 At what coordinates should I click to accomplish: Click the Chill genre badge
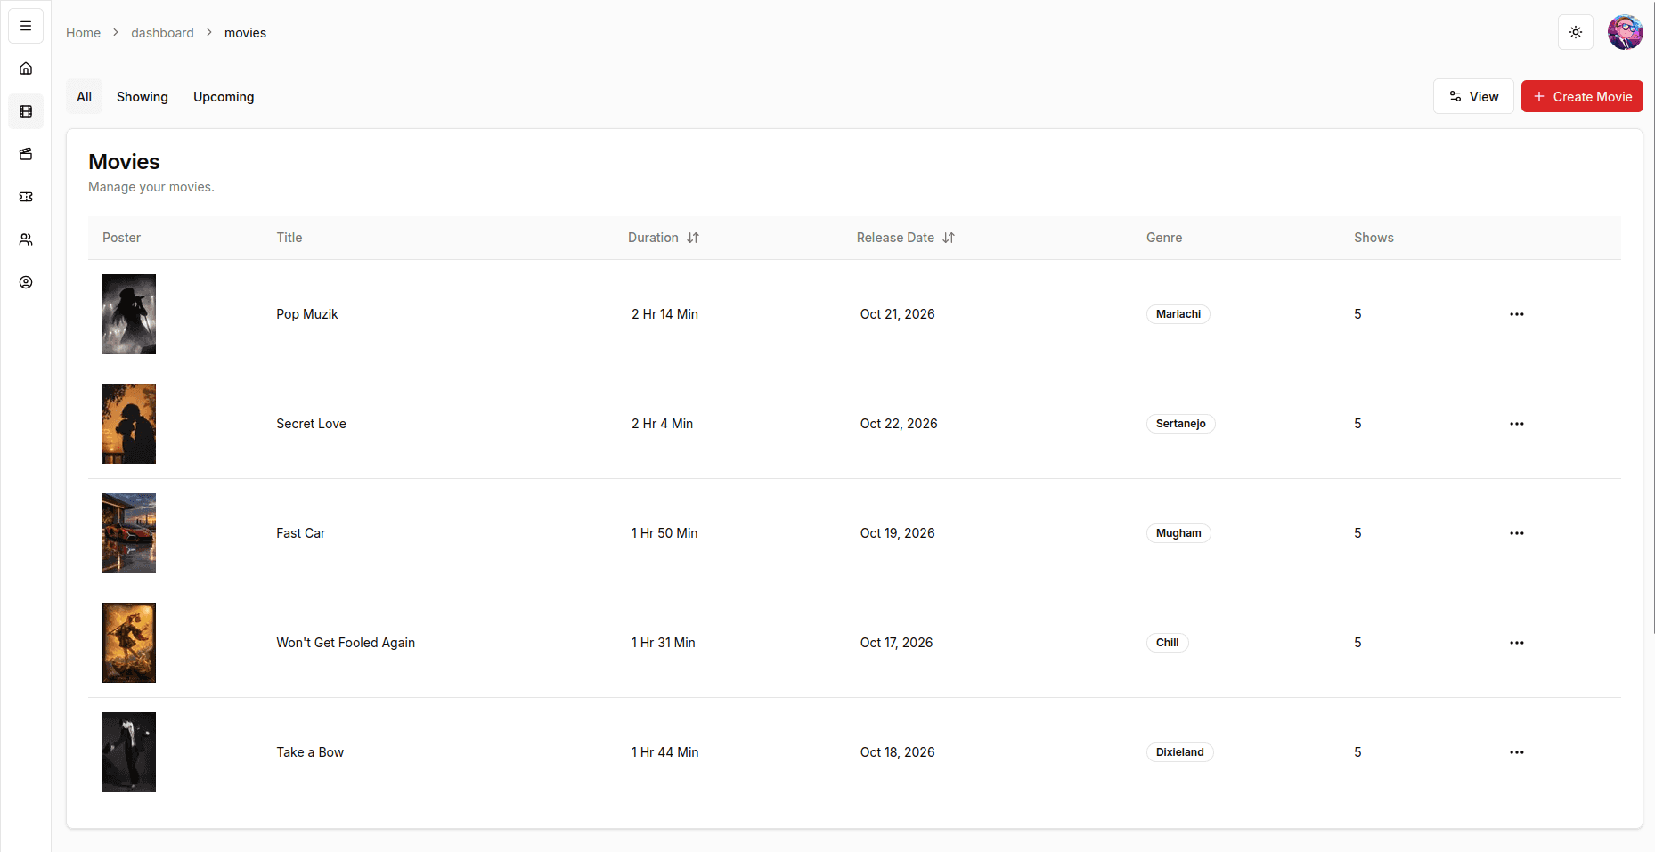click(1168, 643)
